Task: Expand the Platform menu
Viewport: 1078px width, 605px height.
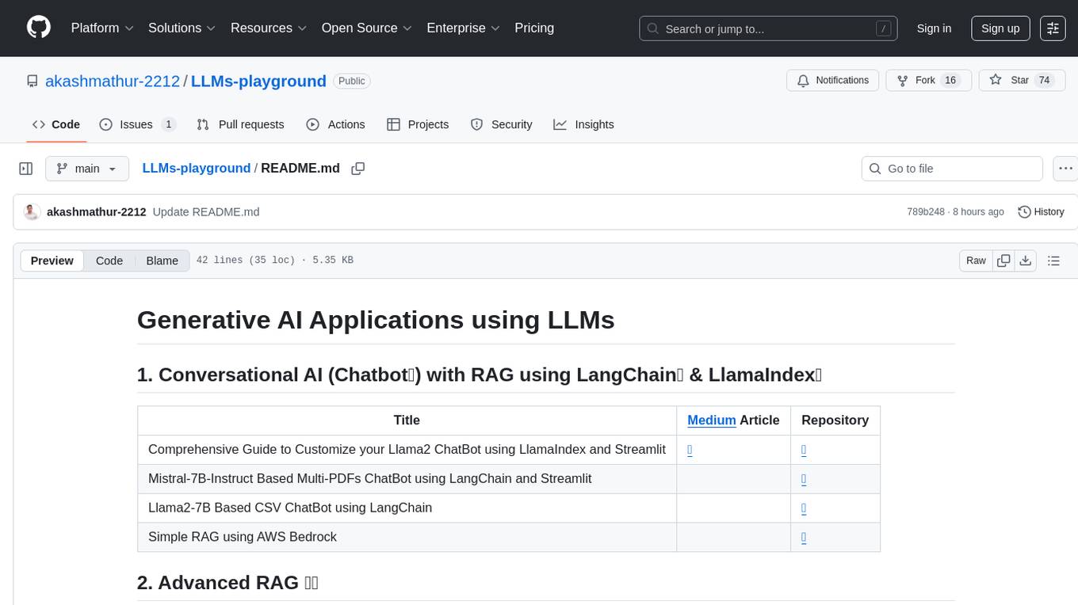Action: tap(102, 28)
